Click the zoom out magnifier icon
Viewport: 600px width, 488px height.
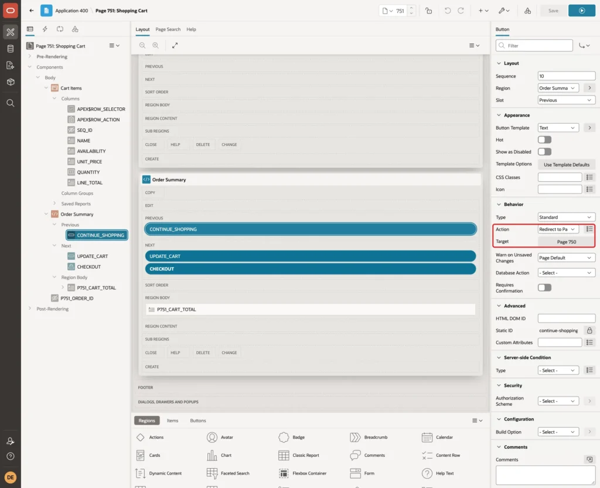click(x=142, y=45)
